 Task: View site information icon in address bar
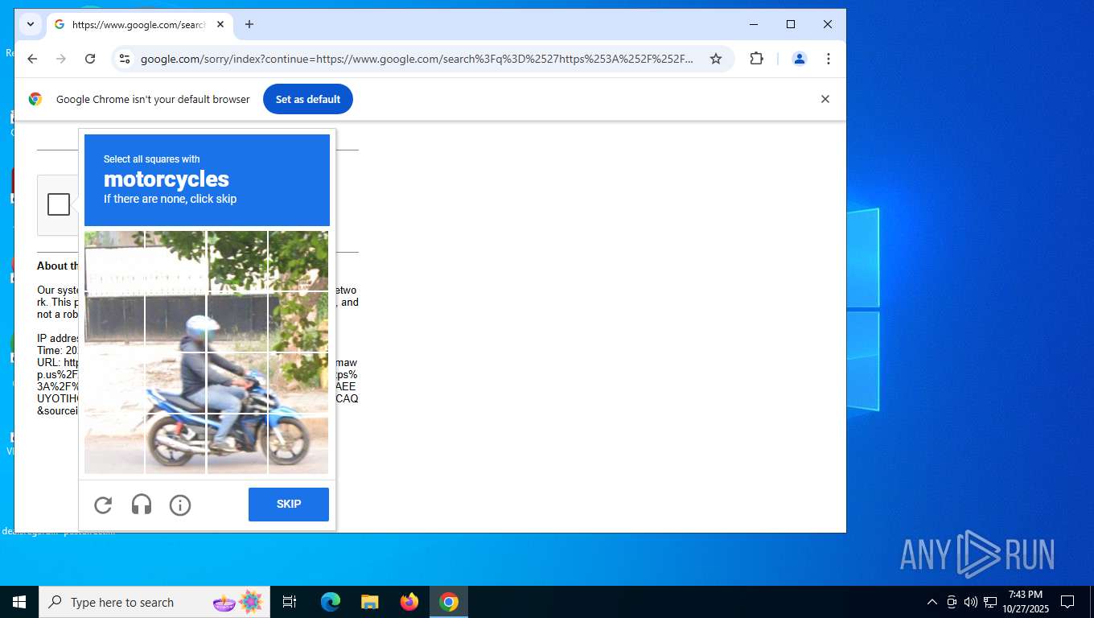click(x=124, y=59)
